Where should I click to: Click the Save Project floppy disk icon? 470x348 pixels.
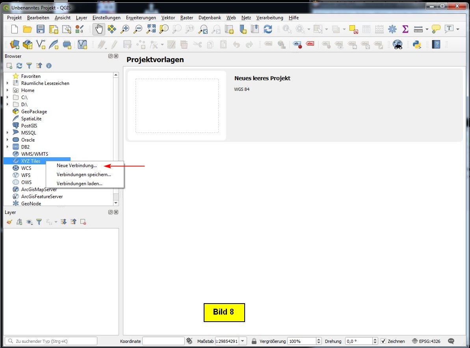41,29
